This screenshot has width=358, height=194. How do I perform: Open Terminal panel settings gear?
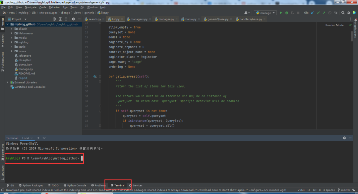[344, 138]
